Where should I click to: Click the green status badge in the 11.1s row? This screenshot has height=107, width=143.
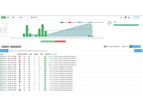tap(45, 56)
